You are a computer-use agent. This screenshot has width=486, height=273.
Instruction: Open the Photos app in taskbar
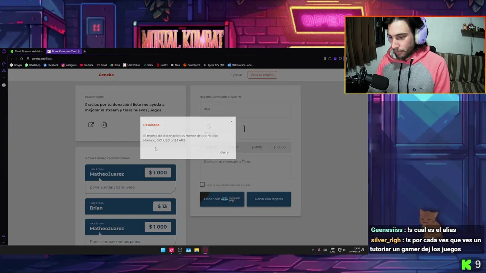coord(188,250)
